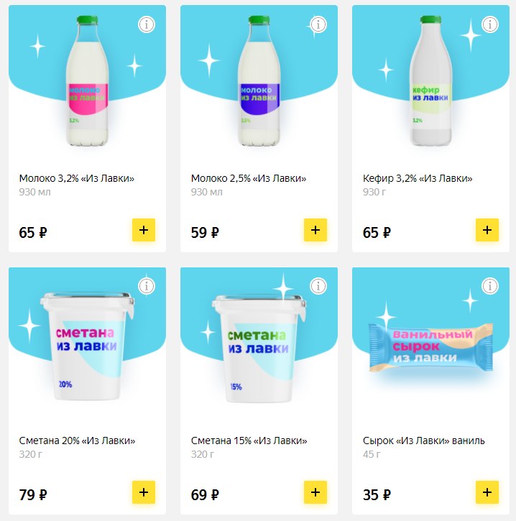The width and height of the screenshot is (516, 521).
Task: Open info icon on Кефир 3,2% card
Action: coord(490,24)
